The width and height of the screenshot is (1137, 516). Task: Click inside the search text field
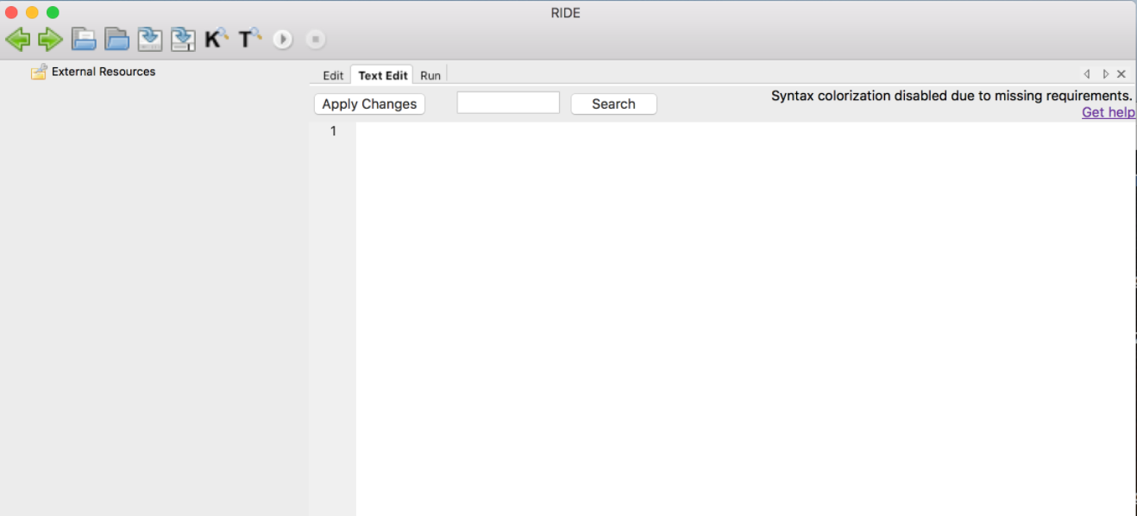[x=508, y=102]
